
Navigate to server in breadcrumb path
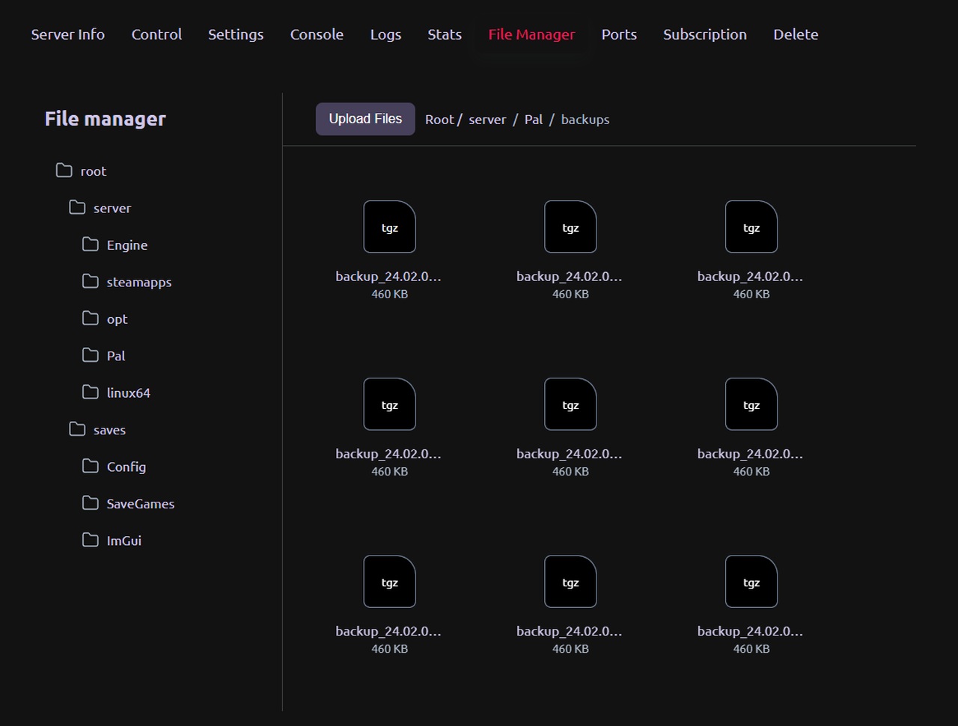click(487, 120)
